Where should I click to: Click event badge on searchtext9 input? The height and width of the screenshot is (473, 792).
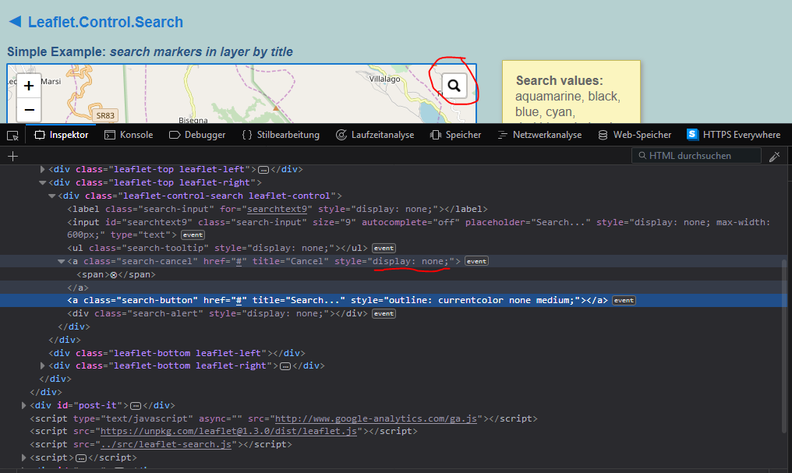(193, 235)
